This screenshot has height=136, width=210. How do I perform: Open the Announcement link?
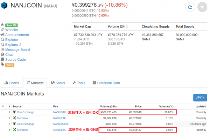pyautogui.click(x=17, y=35)
